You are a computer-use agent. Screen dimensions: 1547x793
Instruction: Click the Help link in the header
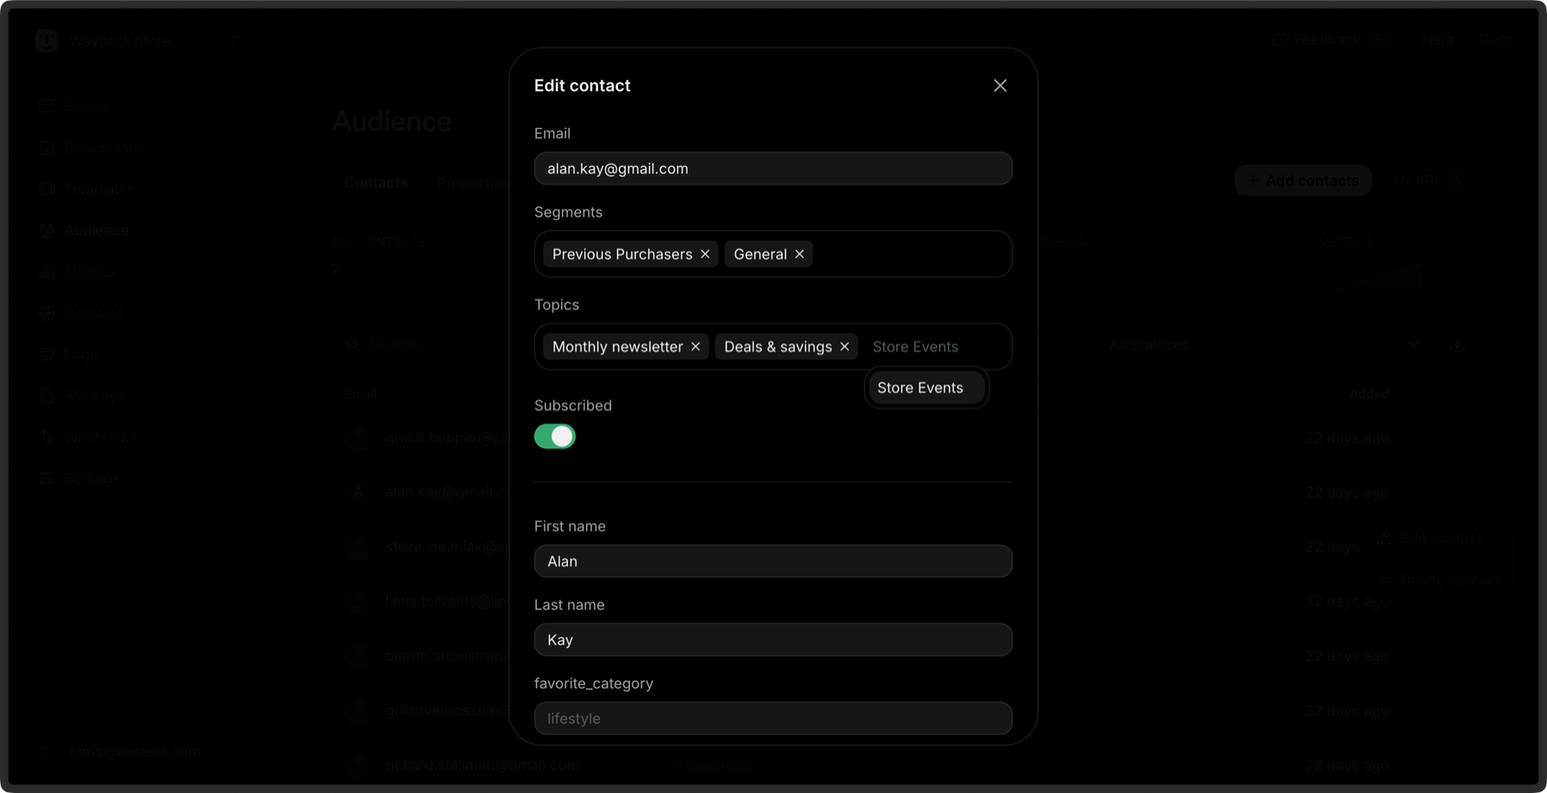(1436, 40)
